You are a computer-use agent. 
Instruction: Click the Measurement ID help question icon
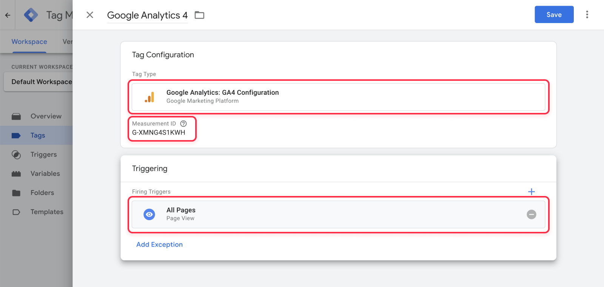click(183, 123)
